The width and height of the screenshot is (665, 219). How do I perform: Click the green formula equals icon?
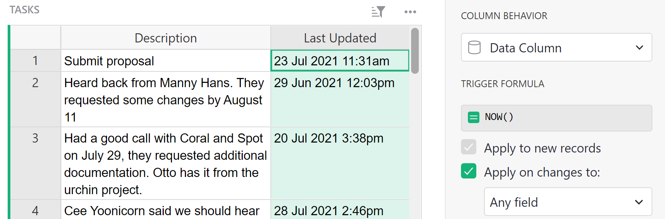point(474,117)
